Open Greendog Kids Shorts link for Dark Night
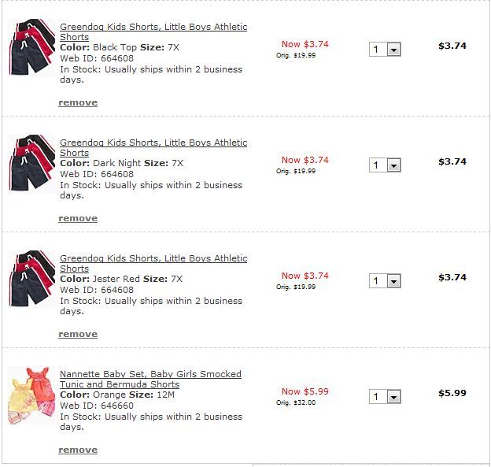 click(x=153, y=143)
